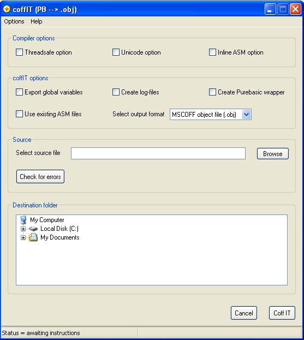Screen dimensions: 304x340
Task: Click the Coff IT button
Action: click(282, 313)
